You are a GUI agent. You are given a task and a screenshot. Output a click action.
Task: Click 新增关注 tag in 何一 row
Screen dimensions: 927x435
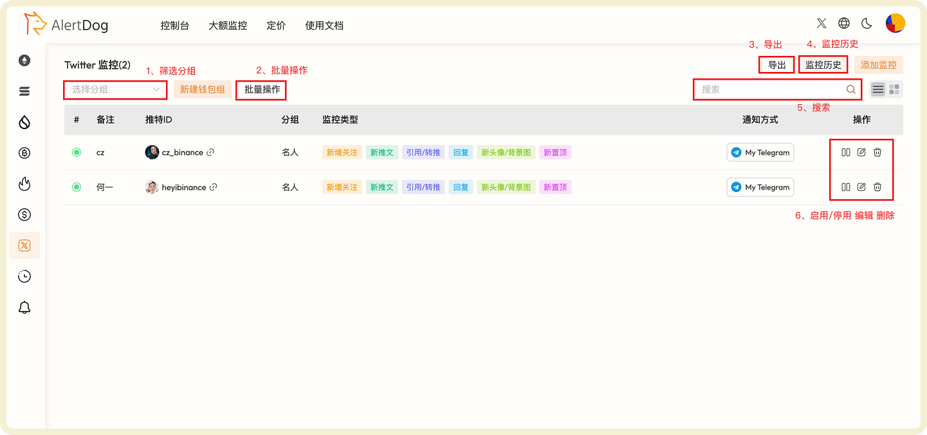click(342, 187)
